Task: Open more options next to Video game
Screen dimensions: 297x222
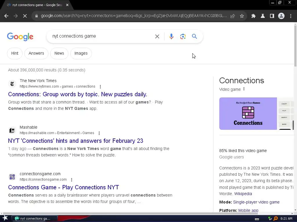Action: pos(244,89)
